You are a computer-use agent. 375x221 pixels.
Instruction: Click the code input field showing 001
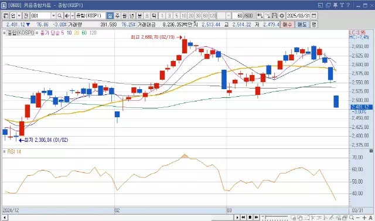click(40, 16)
